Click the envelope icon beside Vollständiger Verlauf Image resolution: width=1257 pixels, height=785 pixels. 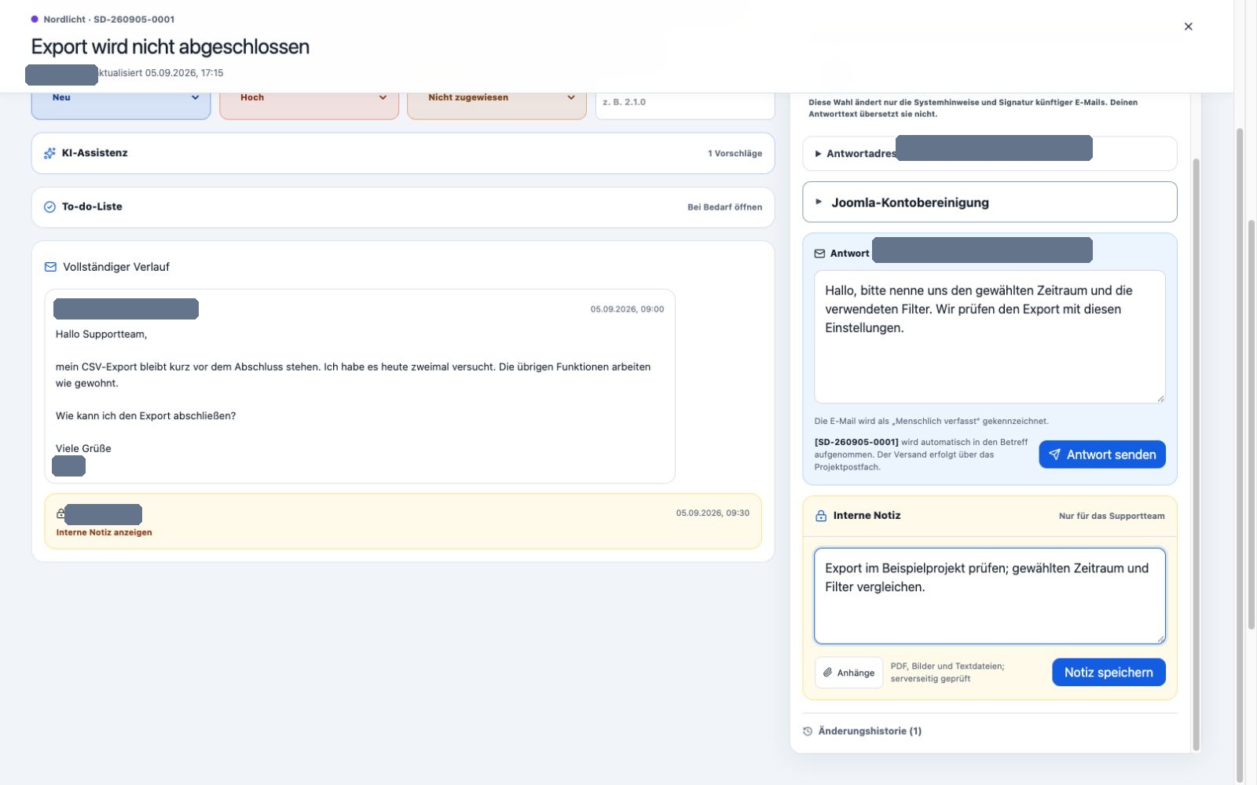tap(50, 267)
